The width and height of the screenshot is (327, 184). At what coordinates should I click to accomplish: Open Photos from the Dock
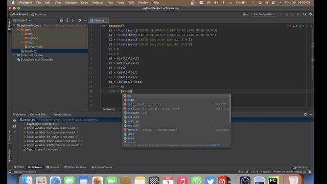pos(98,180)
